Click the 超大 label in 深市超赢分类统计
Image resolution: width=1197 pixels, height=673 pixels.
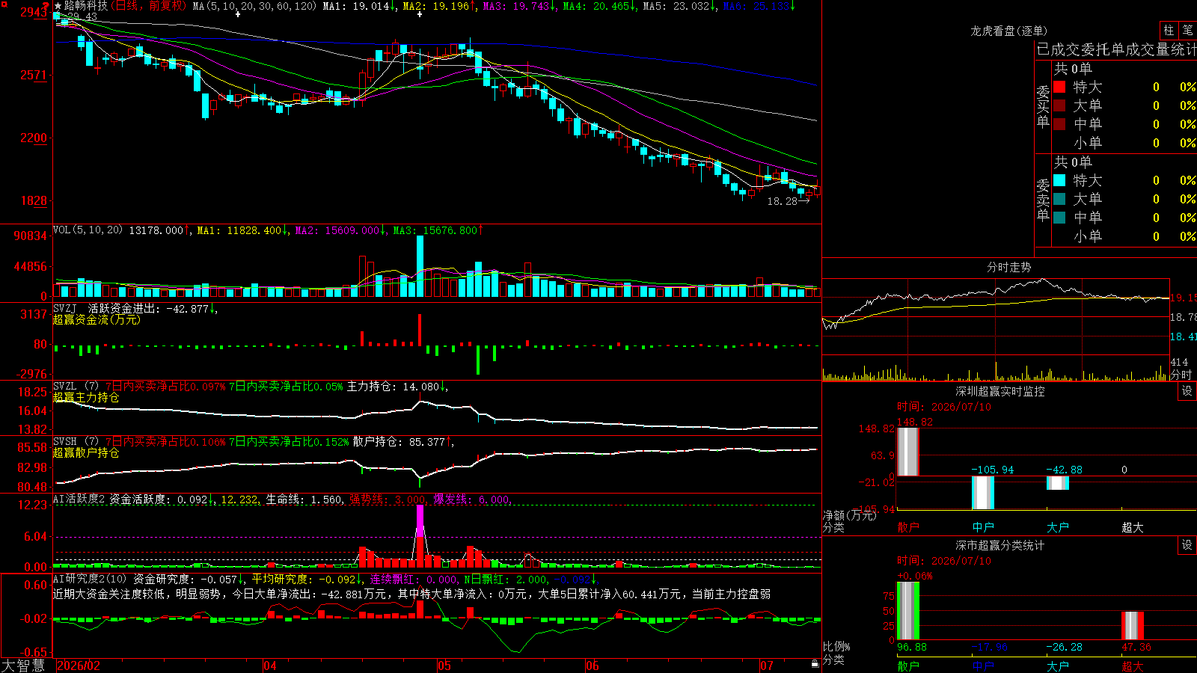pyautogui.click(x=1133, y=666)
